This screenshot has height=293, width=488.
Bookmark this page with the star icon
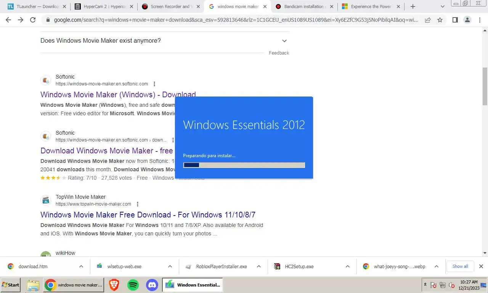[x=440, y=20]
